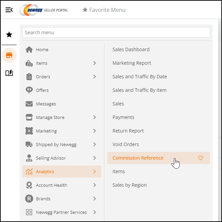Click the Shipped by Newegg truck icon
This screenshot has width=222, height=222.
click(29, 144)
